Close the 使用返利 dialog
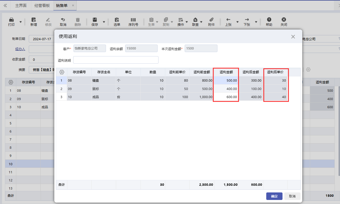Image resolution: width=340 pixels, height=204 pixels. tap(293, 37)
